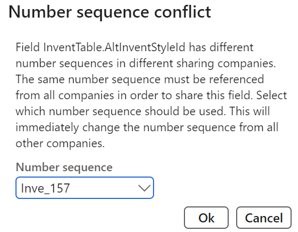Show number sequence options via chevron
Viewport: 298px width, 232px height.
pyautogui.click(x=144, y=188)
